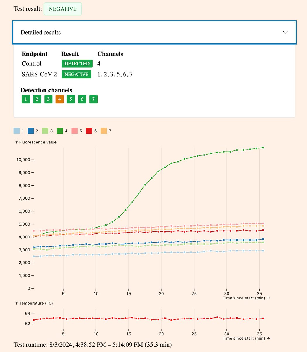
Task: Toggle dark blue legend swatch for series 2
Action: click(x=31, y=131)
